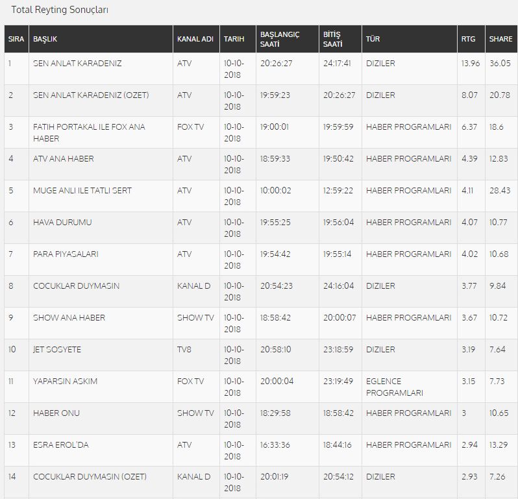Click RTG value 13.96
The height and width of the screenshot is (499, 518).
tap(471, 64)
